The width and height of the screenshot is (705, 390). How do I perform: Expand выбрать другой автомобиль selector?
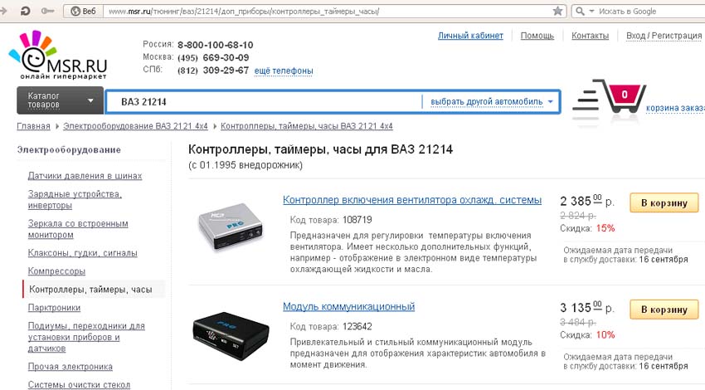[492, 102]
